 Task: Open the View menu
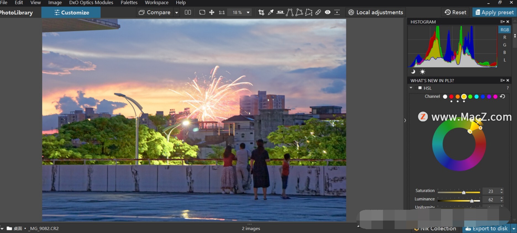coord(35,2)
